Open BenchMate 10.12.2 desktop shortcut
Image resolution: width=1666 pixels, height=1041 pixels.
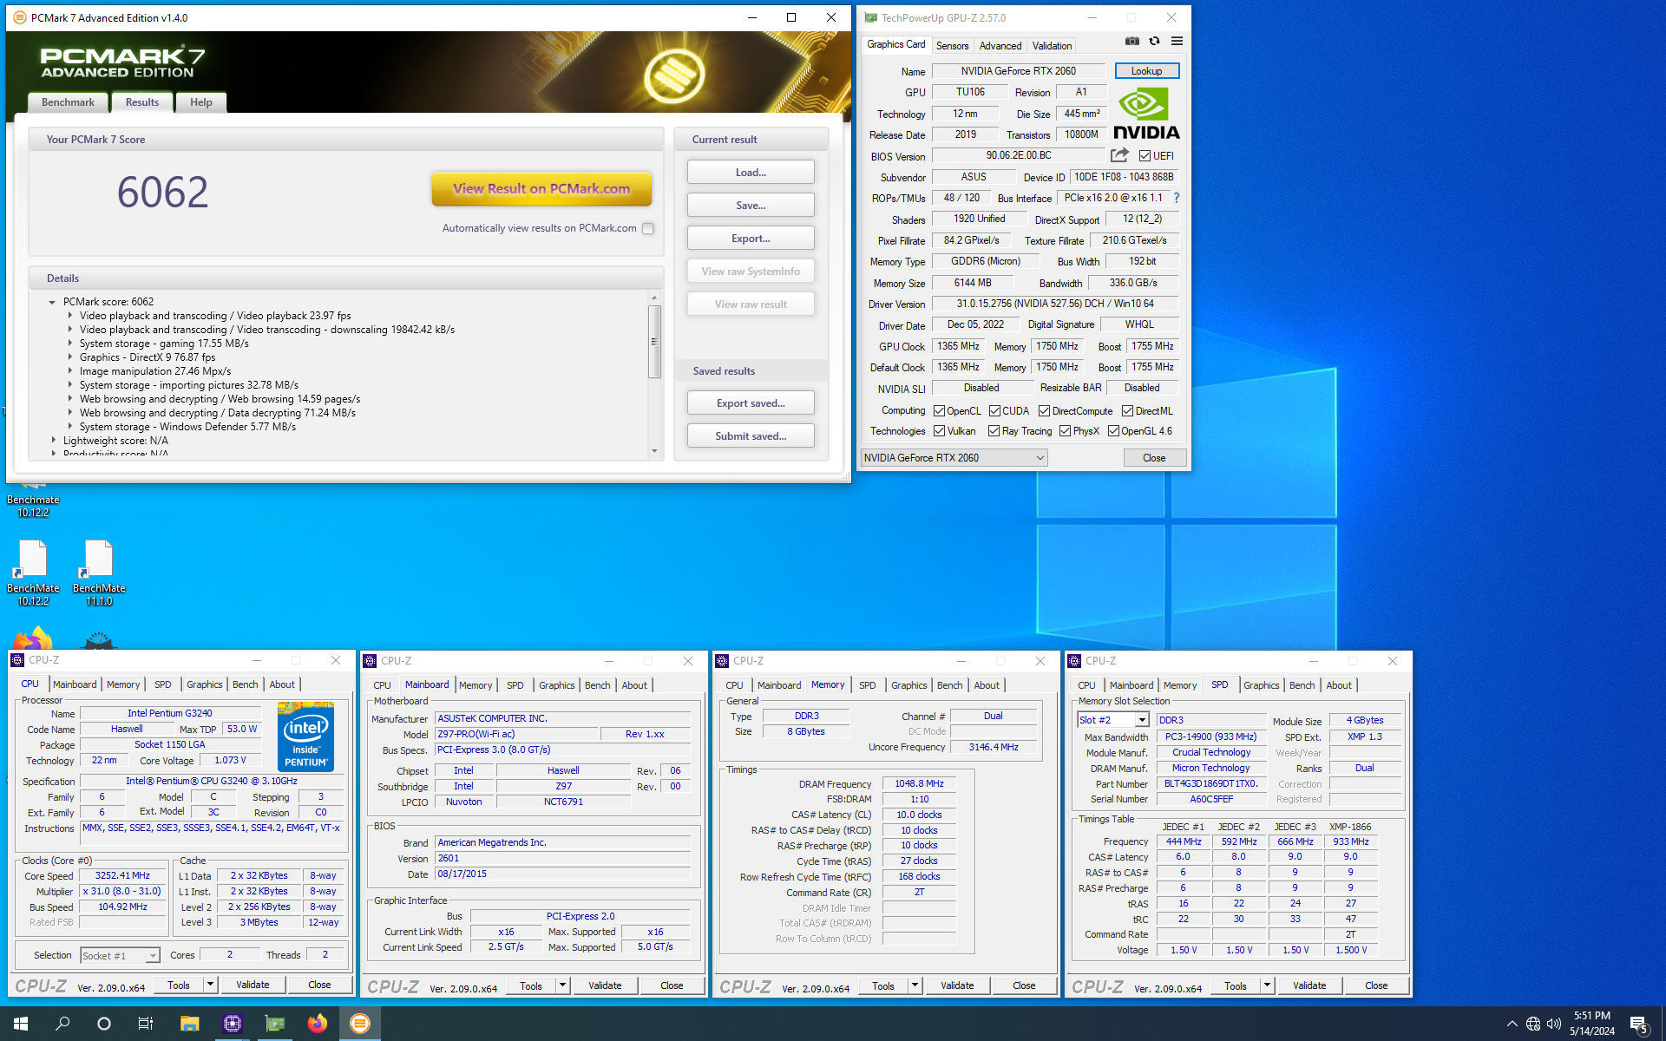[33, 573]
